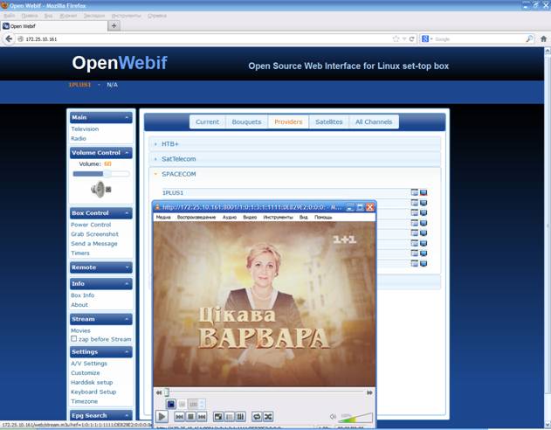This screenshot has height=430, width=551.
Task: Collapse the Volume Control section
Action: (x=127, y=153)
